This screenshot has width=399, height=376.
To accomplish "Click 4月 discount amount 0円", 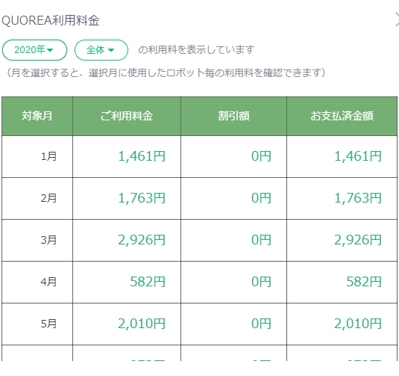I will point(261,282).
